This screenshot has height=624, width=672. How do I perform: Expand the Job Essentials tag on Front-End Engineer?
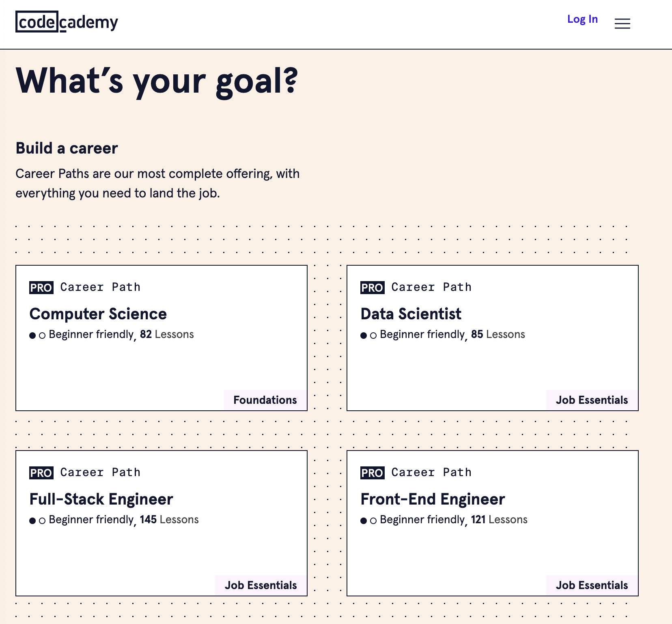pos(592,585)
